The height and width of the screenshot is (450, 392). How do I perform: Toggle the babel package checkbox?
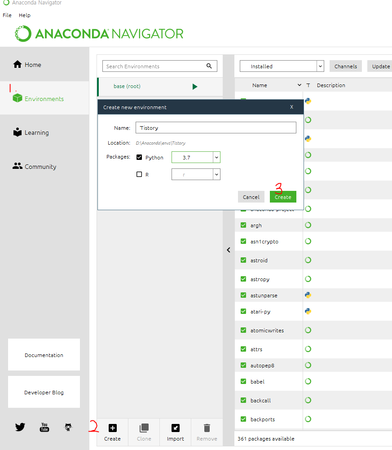[x=243, y=381]
